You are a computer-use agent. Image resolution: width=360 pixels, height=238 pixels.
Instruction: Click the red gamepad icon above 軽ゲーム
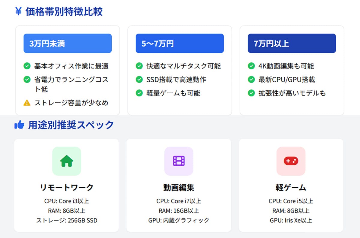click(x=291, y=161)
